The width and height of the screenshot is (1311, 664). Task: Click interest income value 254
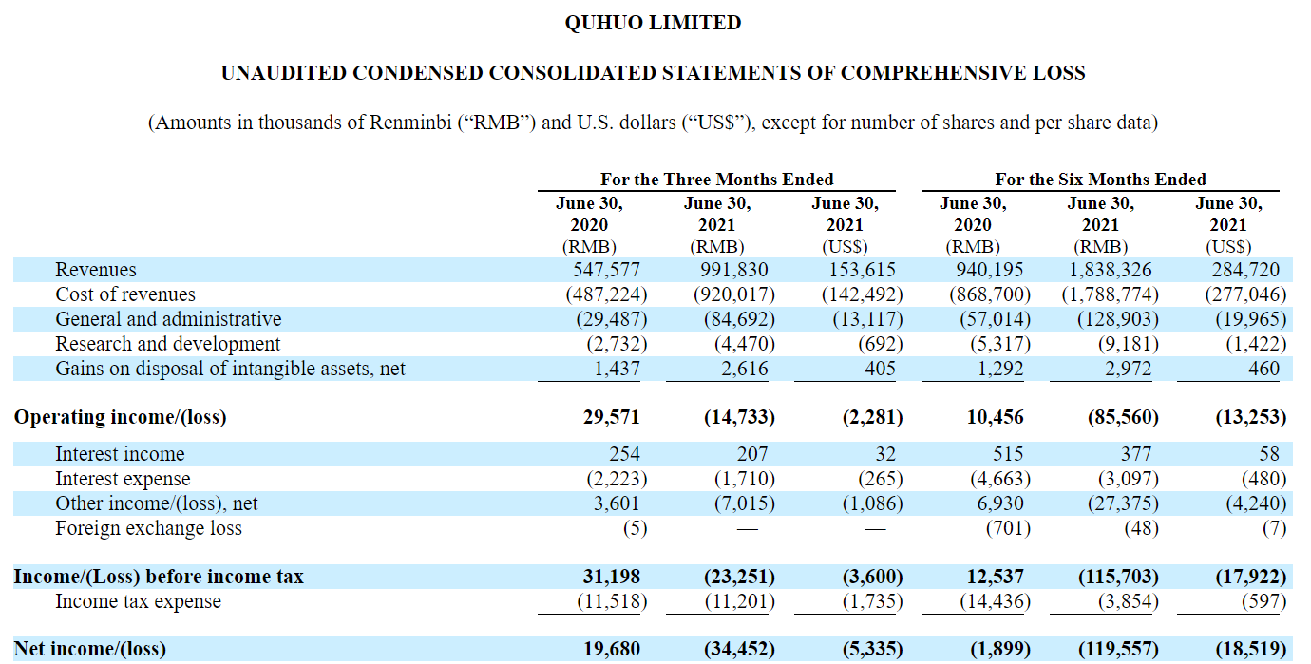click(624, 454)
